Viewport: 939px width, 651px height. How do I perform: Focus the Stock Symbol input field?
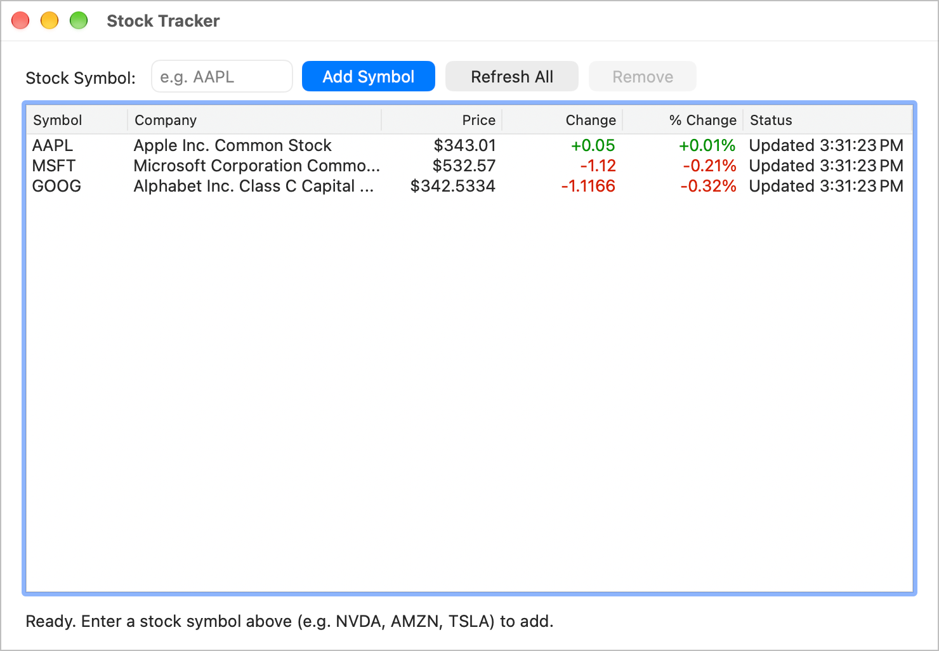222,77
